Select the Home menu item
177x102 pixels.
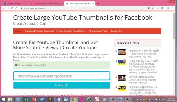[18, 31]
